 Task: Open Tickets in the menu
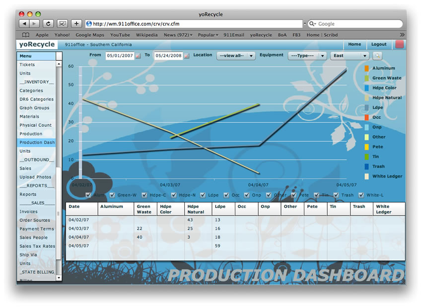pyautogui.click(x=27, y=65)
